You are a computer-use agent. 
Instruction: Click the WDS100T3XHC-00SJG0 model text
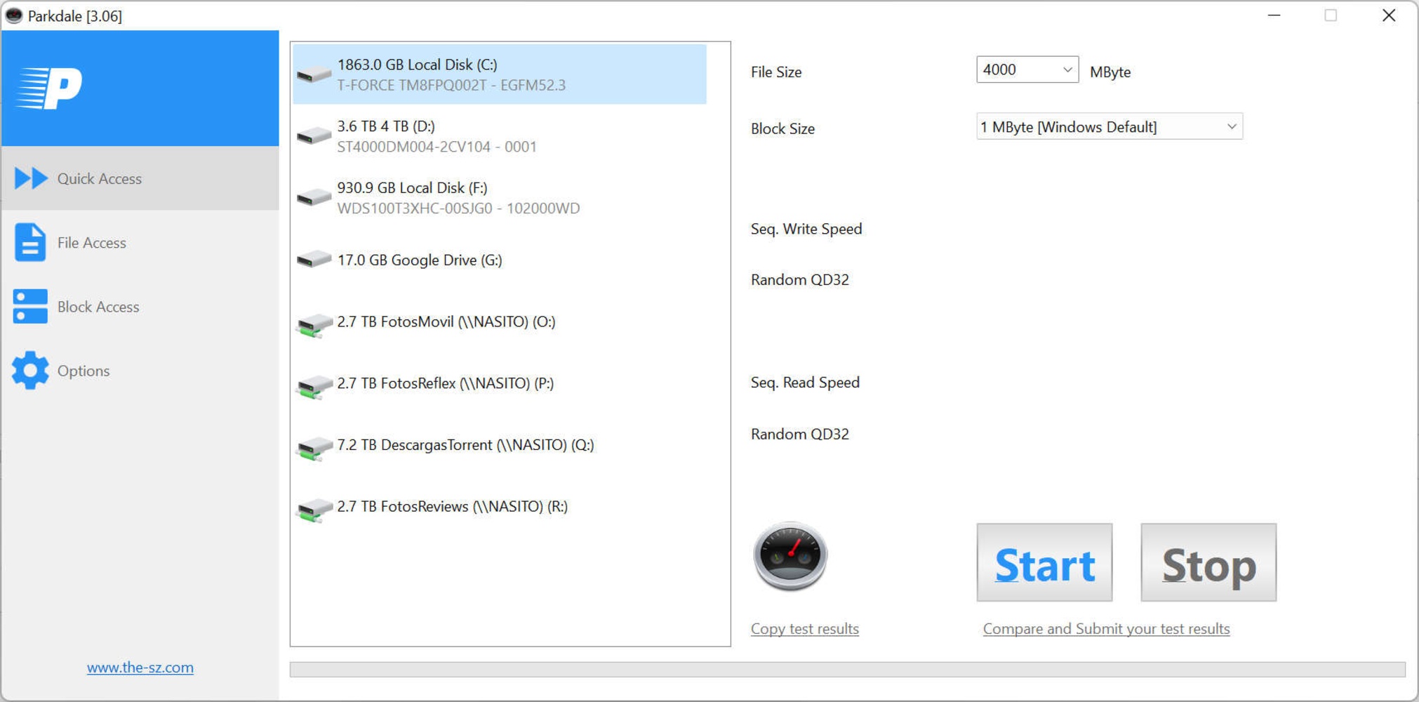point(415,208)
